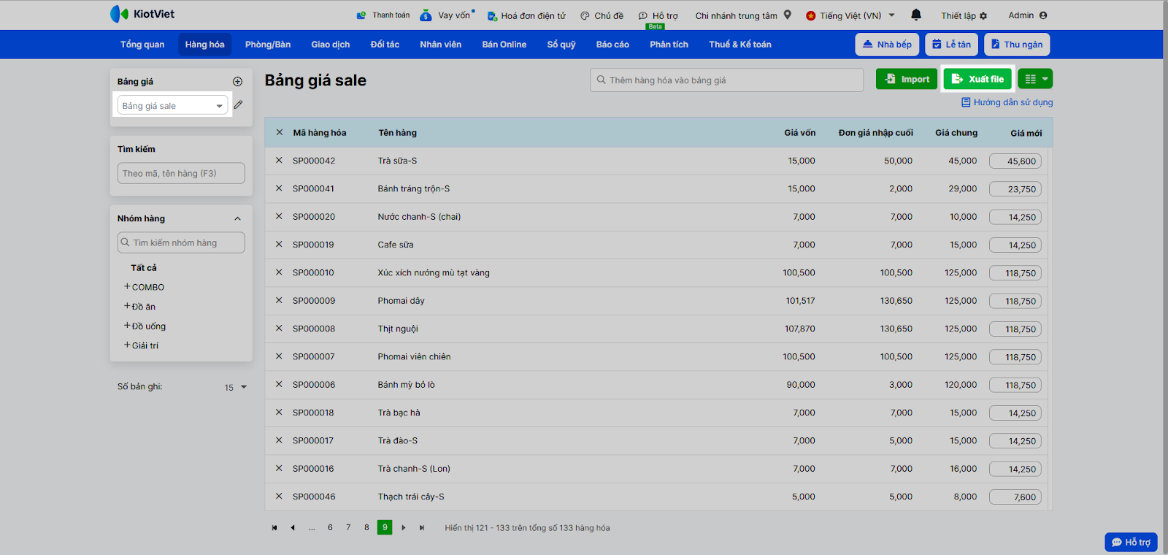Remove product SP000020 from price list

[279, 216]
